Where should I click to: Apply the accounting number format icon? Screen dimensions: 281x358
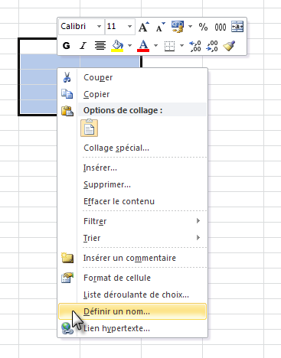178,27
